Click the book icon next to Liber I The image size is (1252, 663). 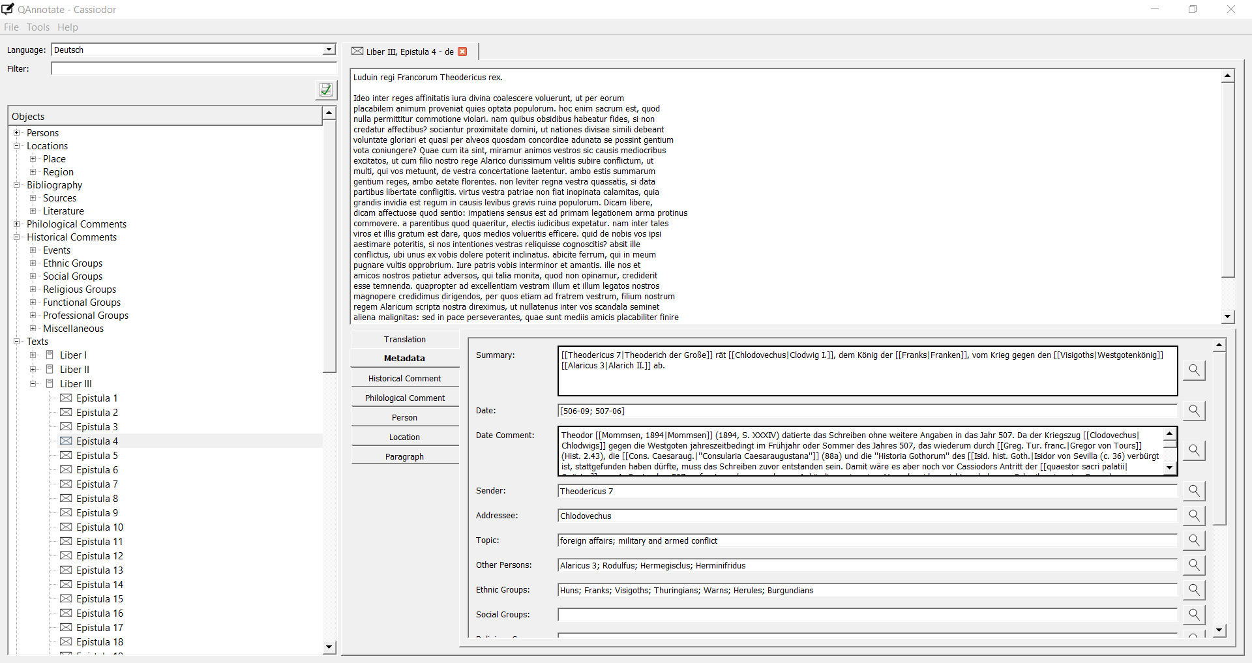point(50,355)
